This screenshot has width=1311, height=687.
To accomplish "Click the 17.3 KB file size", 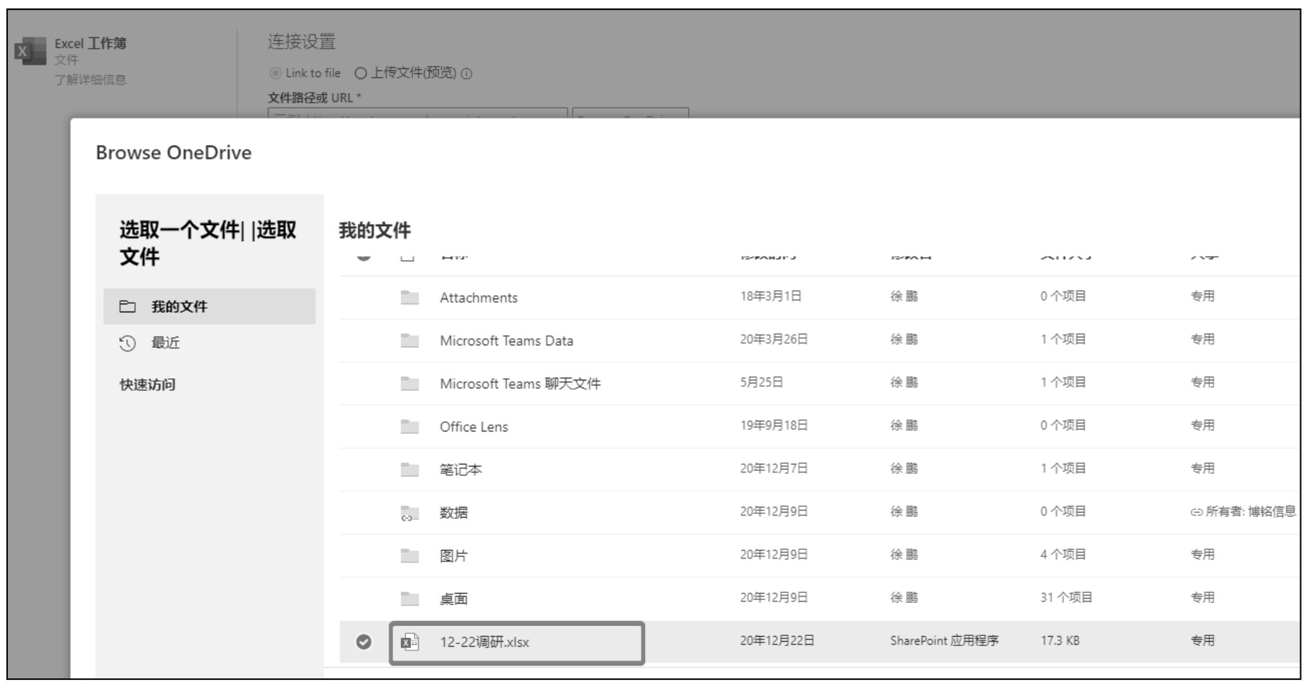I will [1060, 641].
